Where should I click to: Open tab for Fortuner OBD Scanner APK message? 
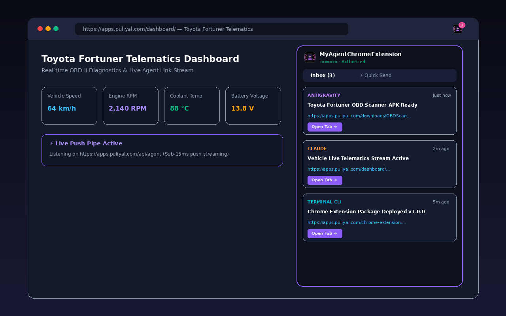pos(325,127)
